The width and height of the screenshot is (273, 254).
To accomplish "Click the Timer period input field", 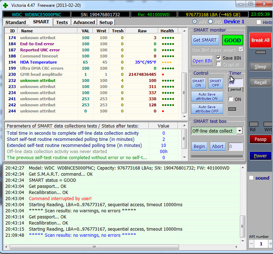I will [236, 83].
